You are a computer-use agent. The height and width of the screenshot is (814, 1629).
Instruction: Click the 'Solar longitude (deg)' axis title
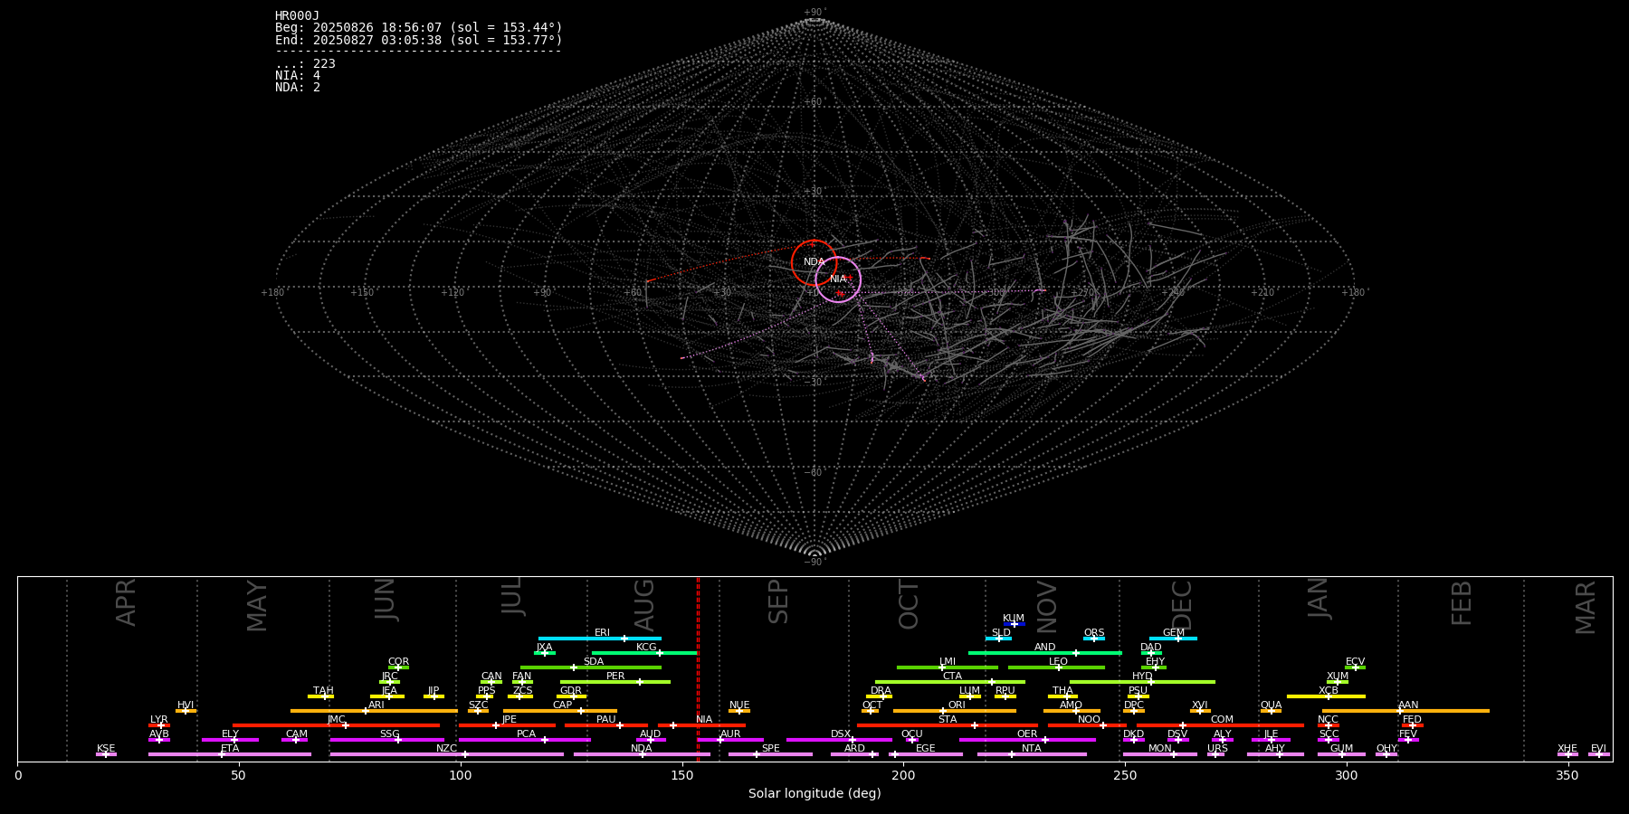pos(814,794)
